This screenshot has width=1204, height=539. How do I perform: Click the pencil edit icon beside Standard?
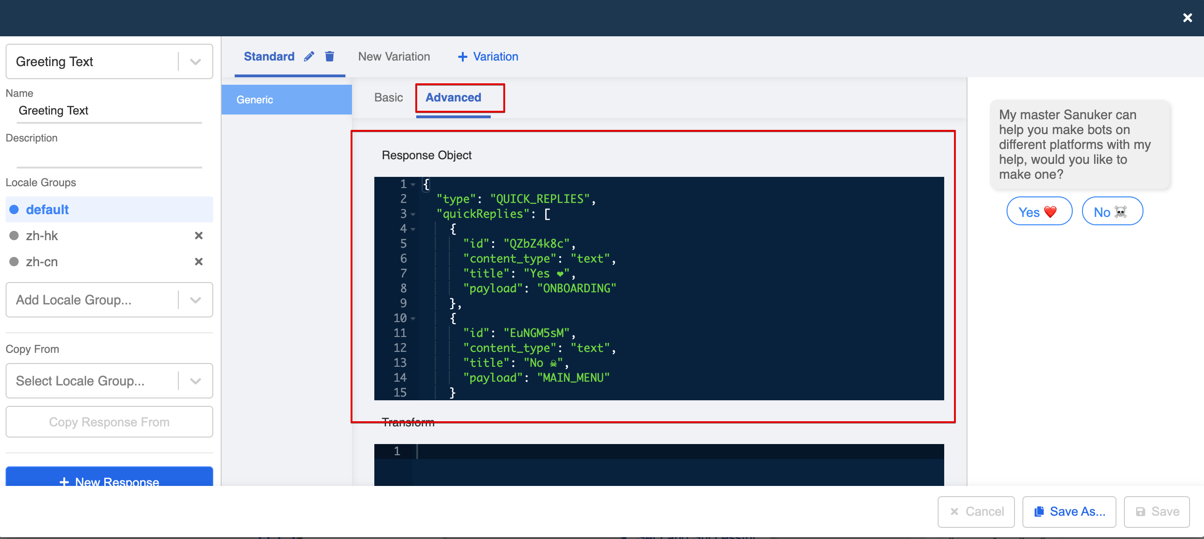309,56
